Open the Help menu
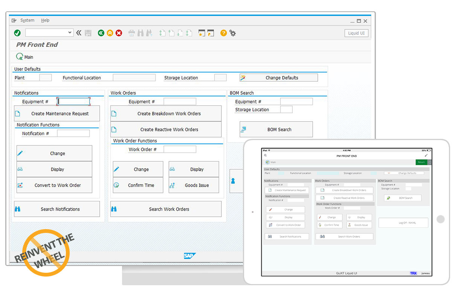 [45, 20]
